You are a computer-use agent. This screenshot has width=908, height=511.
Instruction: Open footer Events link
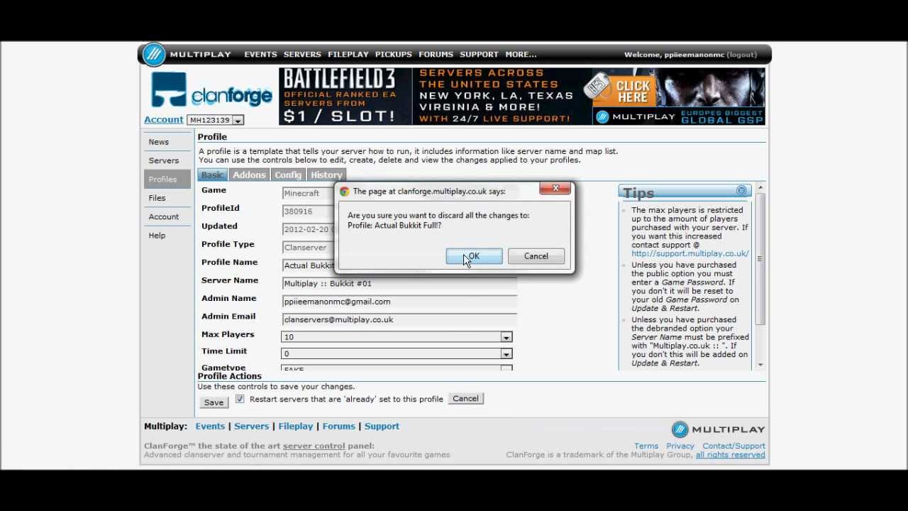point(210,427)
